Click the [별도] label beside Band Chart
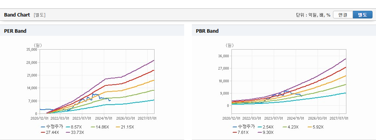 [x=40, y=15]
